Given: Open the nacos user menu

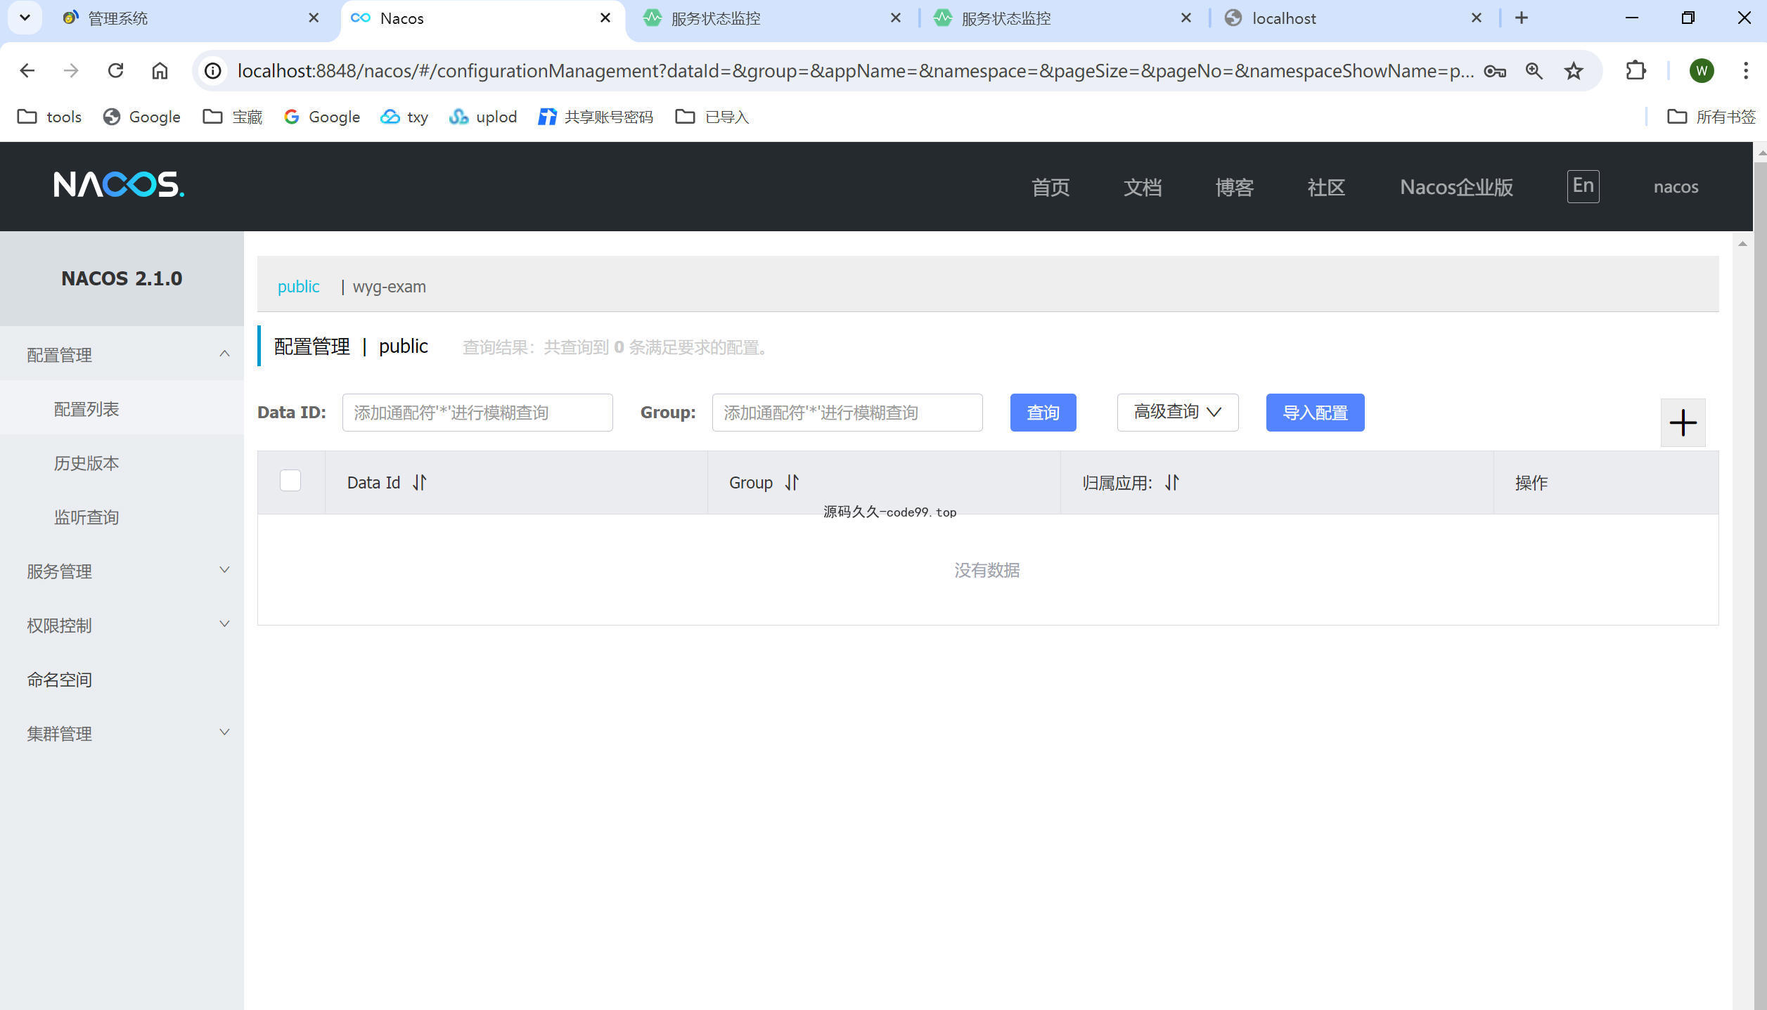Looking at the screenshot, I should [x=1676, y=187].
